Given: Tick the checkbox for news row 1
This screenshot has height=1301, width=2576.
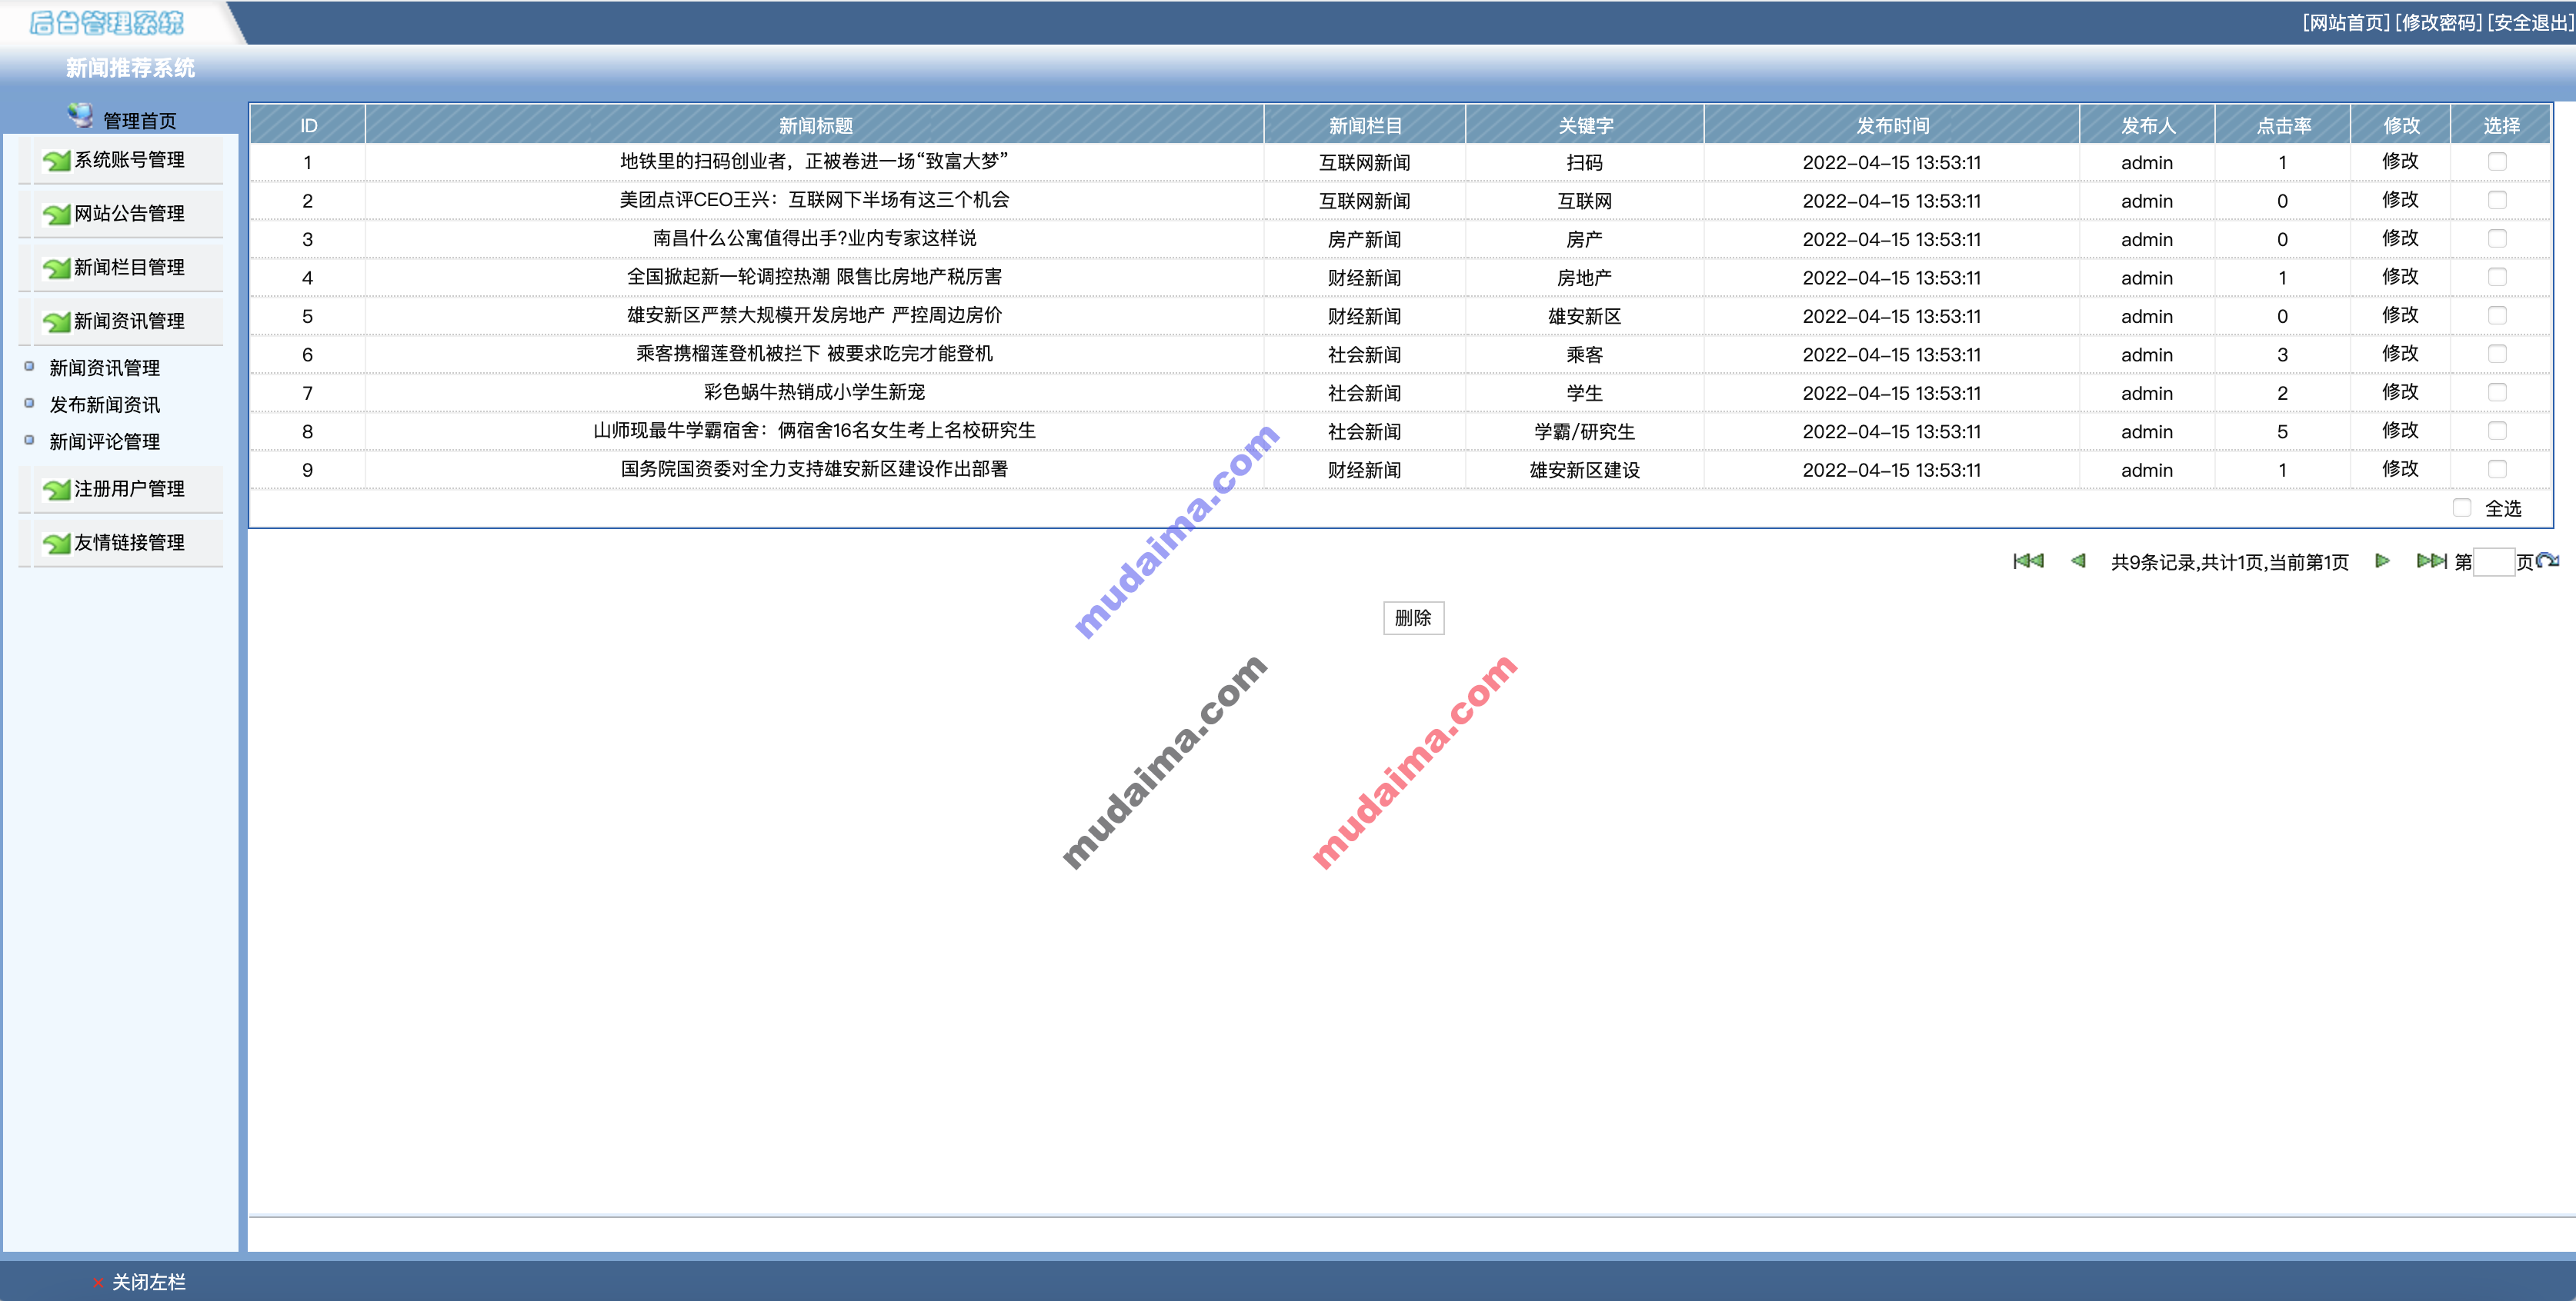Looking at the screenshot, I should pyautogui.click(x=2497, y=162).
